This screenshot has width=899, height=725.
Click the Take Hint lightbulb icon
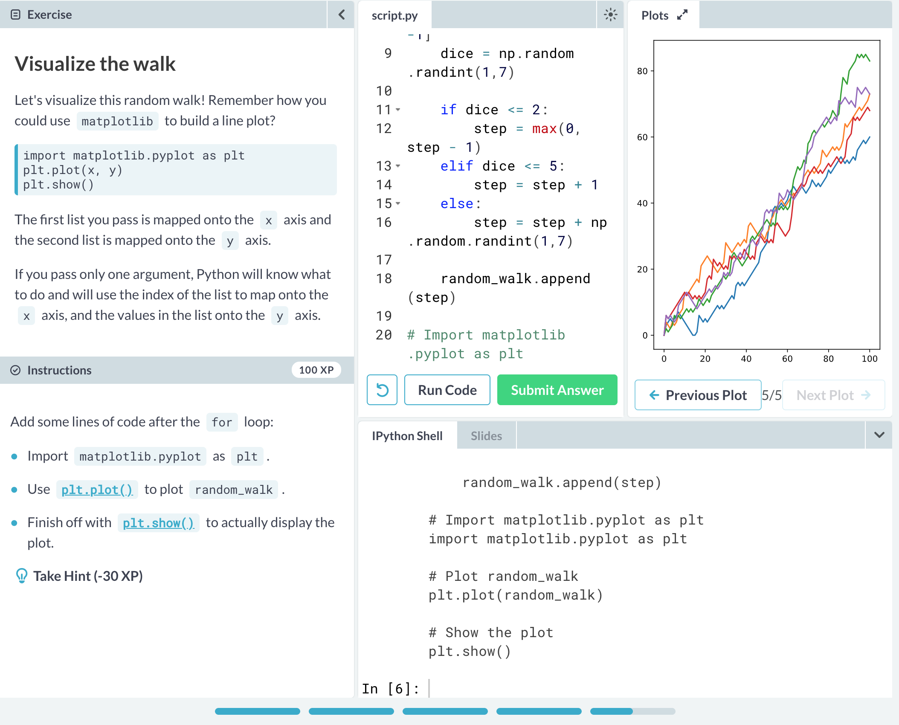(21, 576)
